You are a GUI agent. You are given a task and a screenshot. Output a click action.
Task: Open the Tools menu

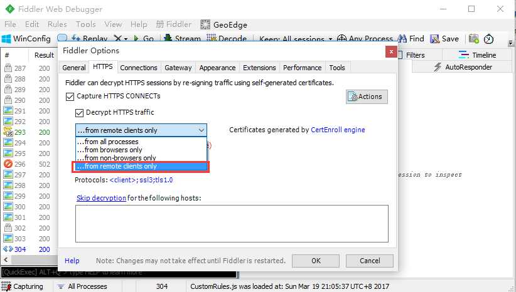click(x=85, y=24)
